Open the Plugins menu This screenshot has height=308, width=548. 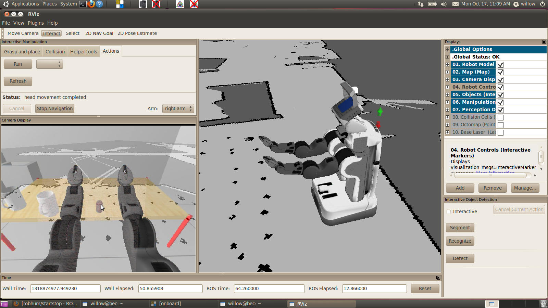pyautogui.click(x=36, y=23)
